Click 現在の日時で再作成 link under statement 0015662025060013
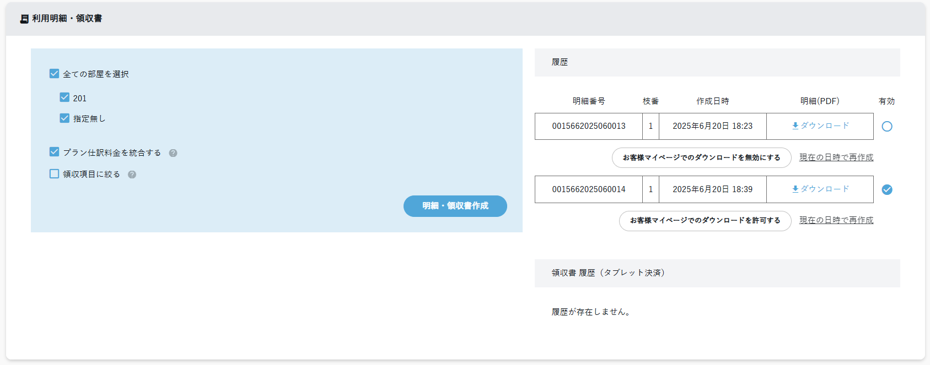930x365 pixels. coord(836,157)
